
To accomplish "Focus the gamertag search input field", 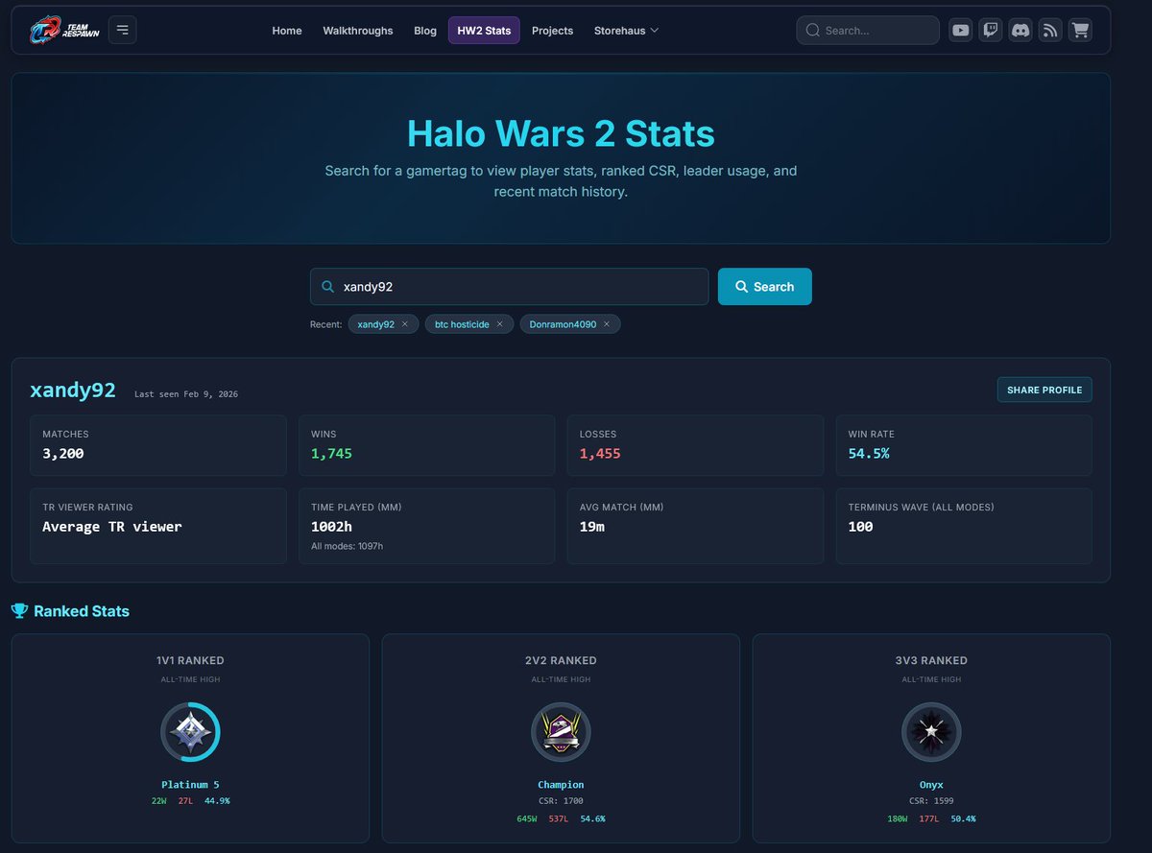I will coord(509,287).
